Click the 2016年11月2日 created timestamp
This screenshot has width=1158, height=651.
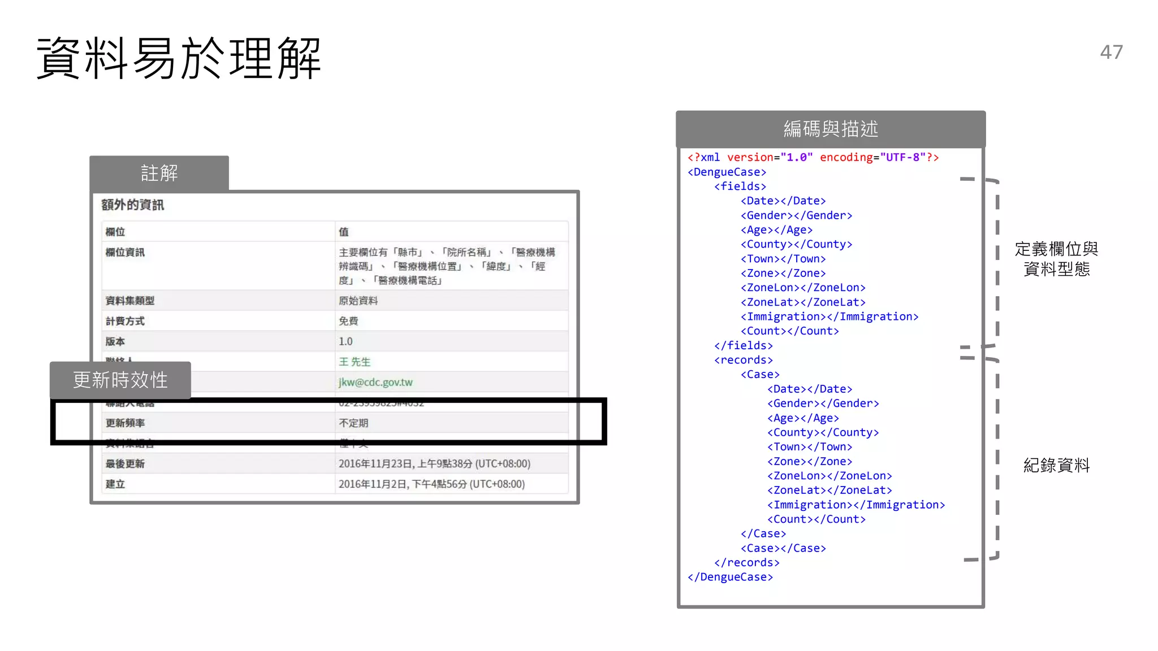click(x=431, y=484)
